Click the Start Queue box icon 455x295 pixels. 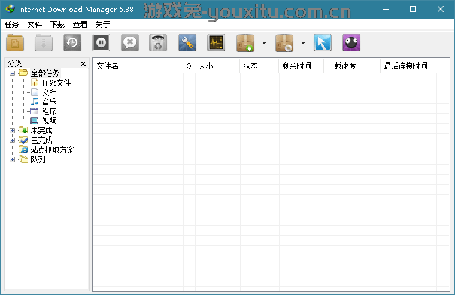(x=245, y=43)
